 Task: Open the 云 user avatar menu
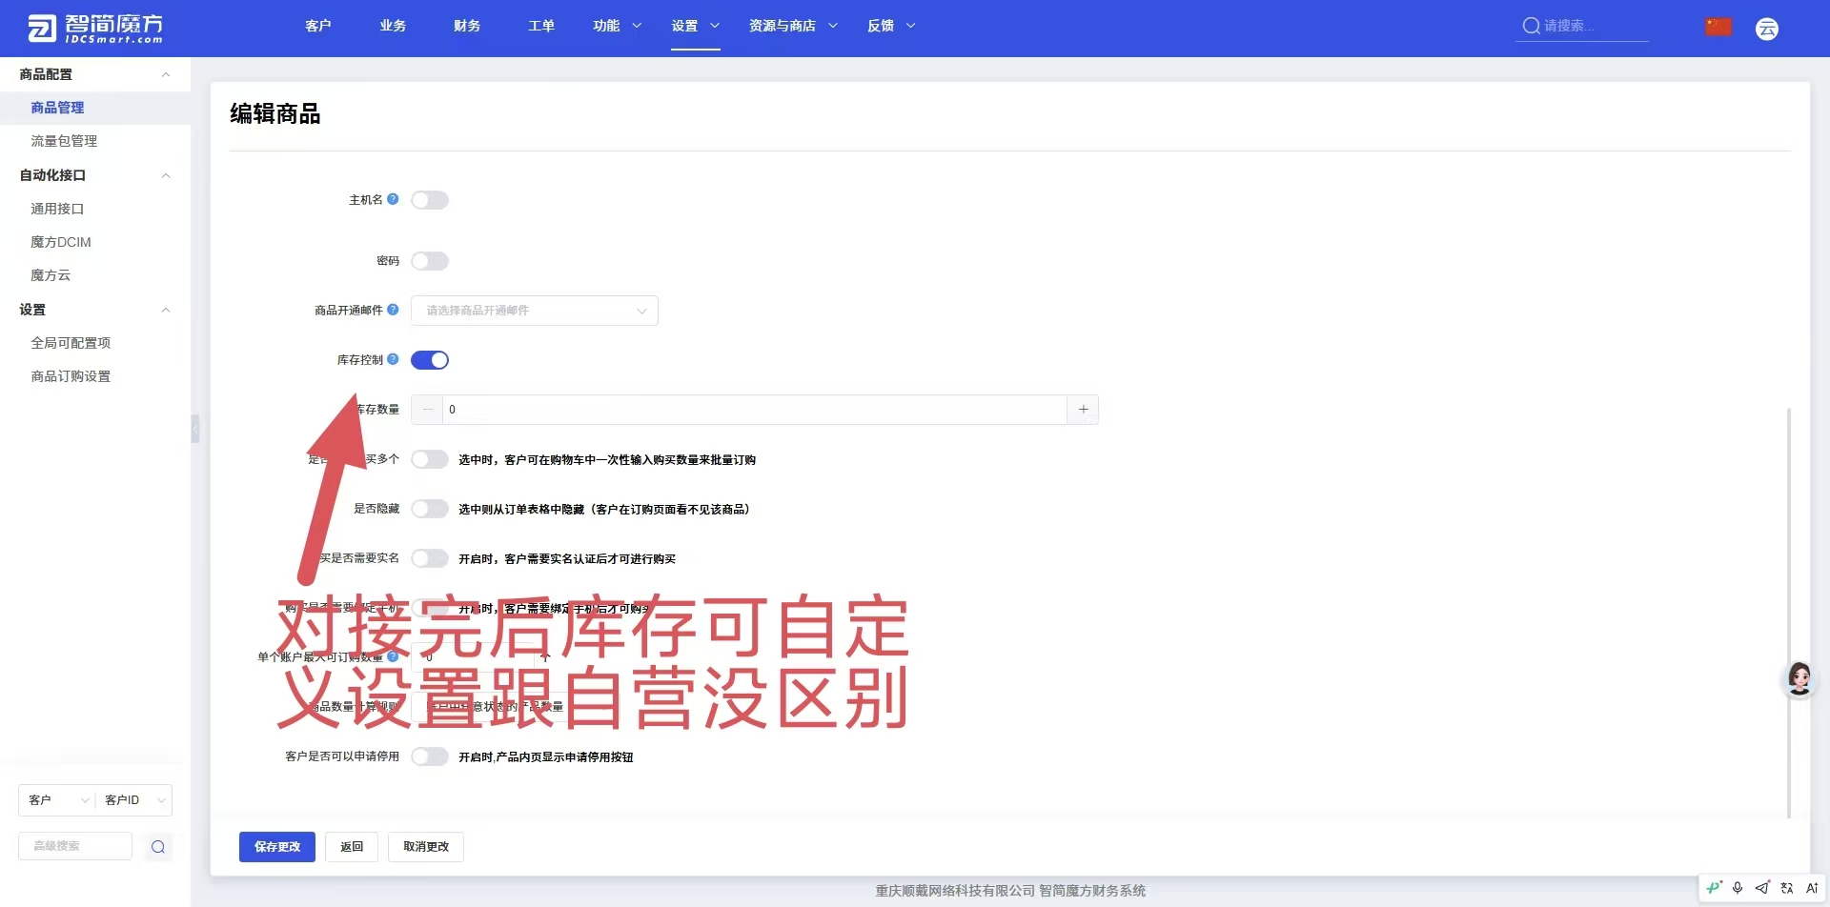coord(1767,29)
